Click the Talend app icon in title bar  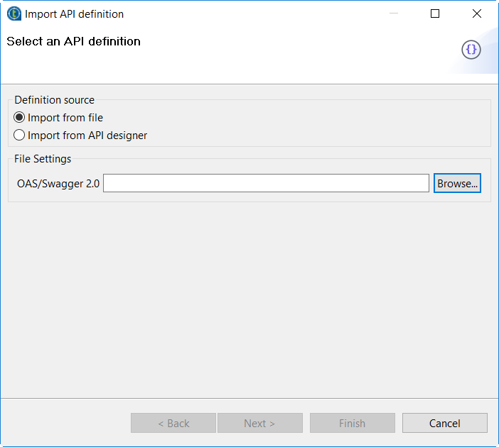pos(14,13)
